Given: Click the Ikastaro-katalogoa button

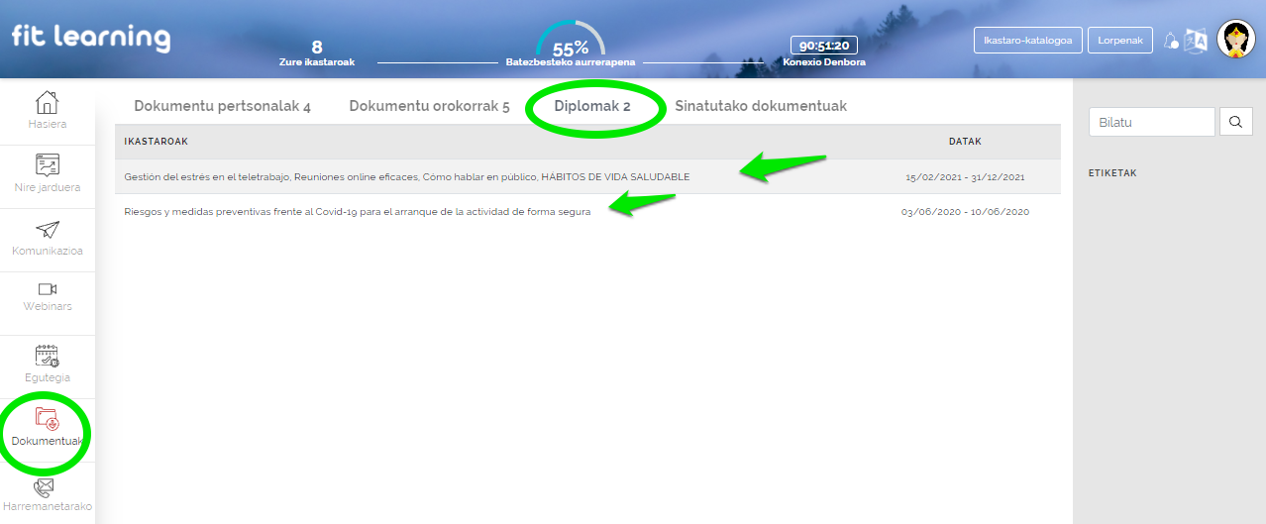Looking at the screenshot, I should [1028, 41].
